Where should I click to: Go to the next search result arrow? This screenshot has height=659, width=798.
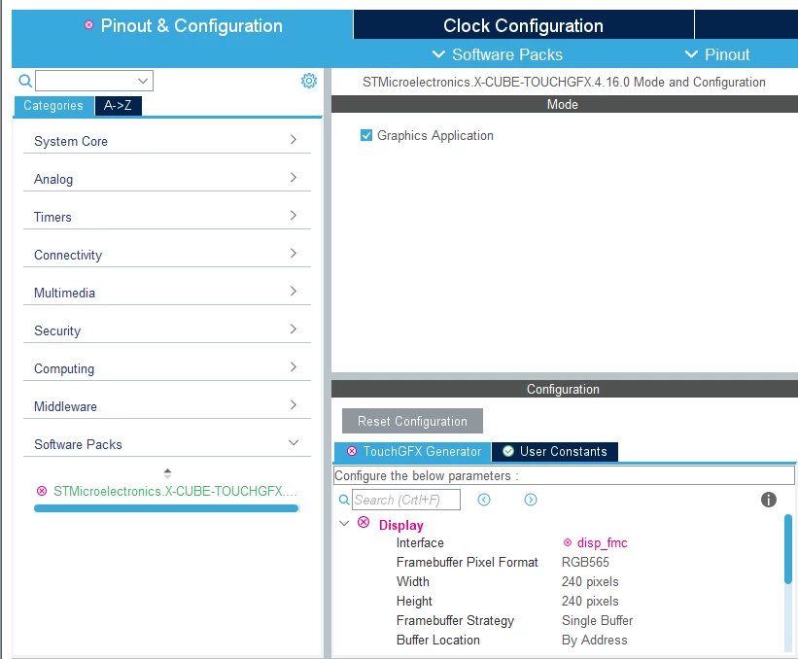[531, 500]
